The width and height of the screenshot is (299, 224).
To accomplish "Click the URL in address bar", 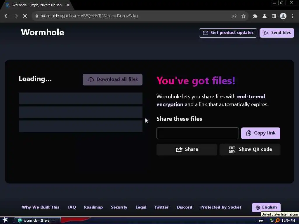I will [89, 16].
